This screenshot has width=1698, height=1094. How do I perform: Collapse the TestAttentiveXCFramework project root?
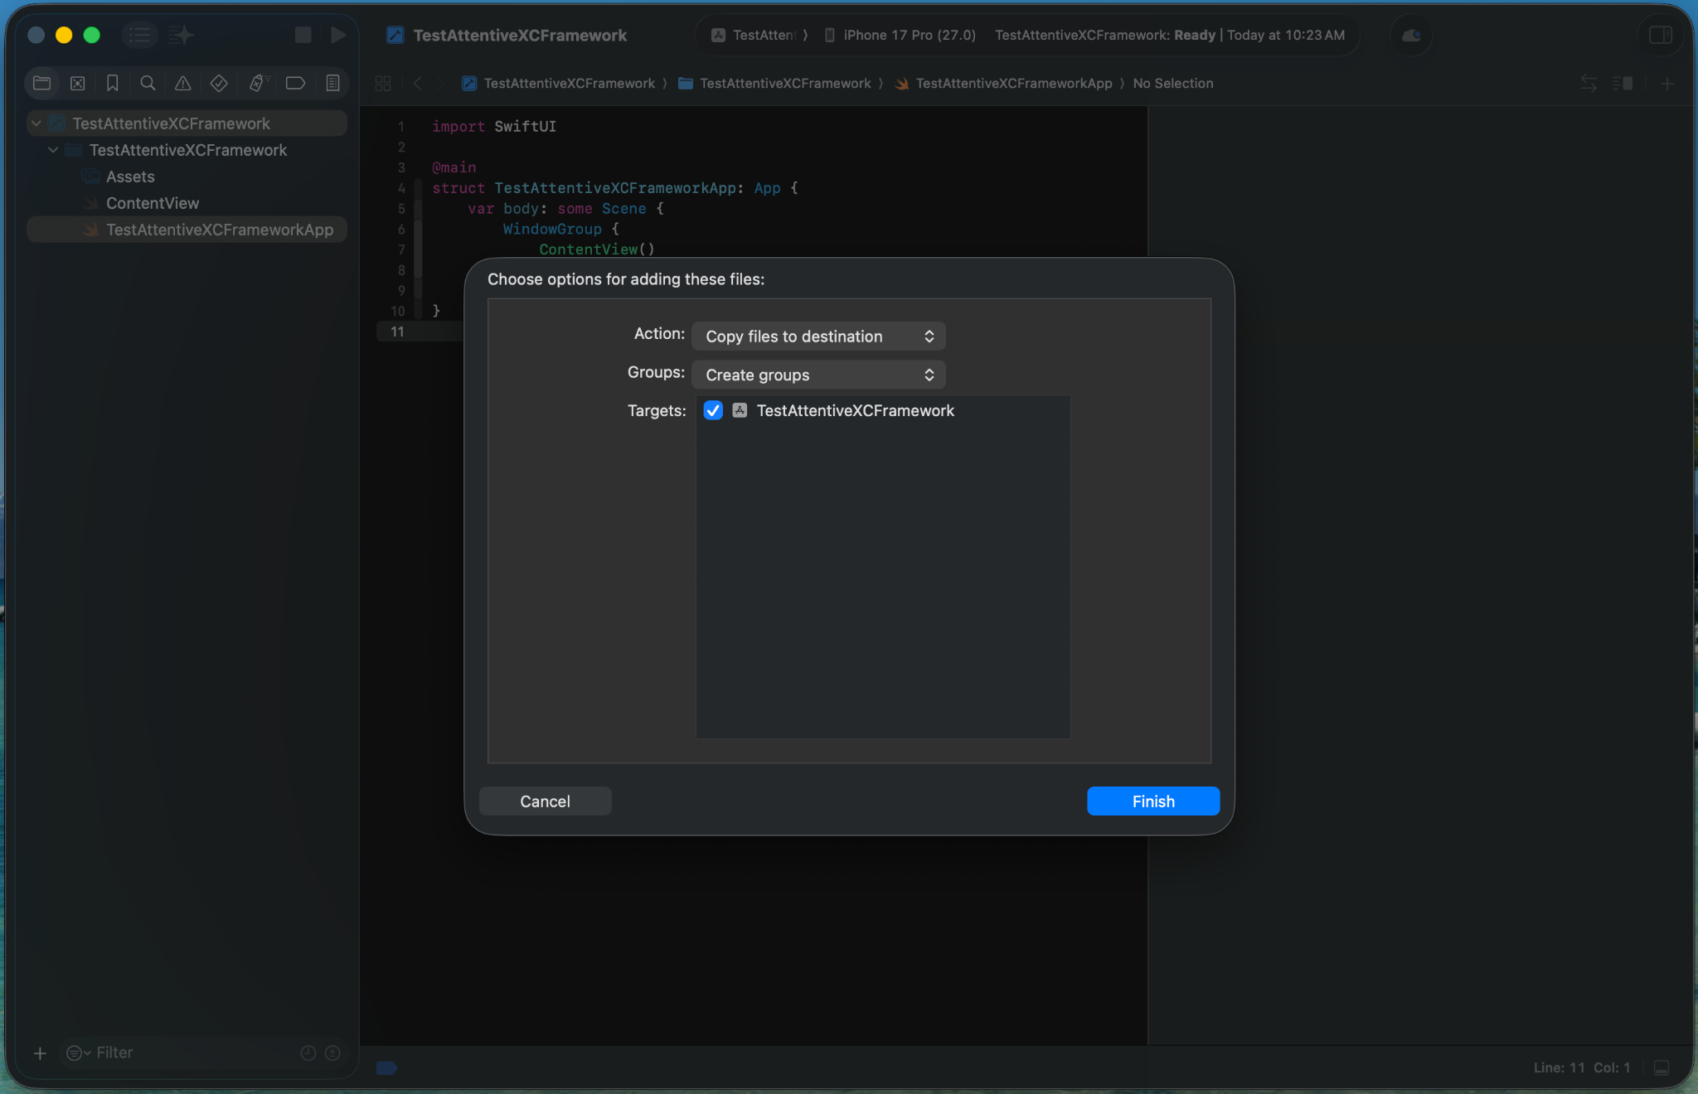coord(36,123)
